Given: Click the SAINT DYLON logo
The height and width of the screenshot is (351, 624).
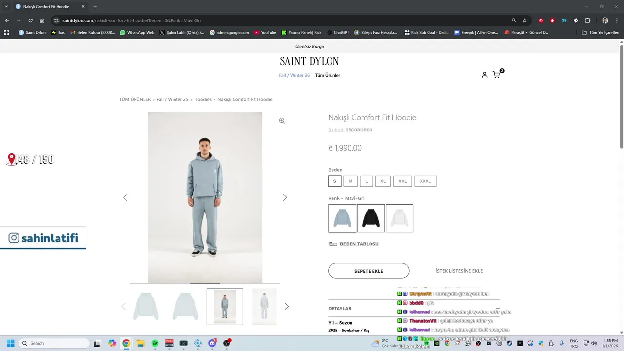Looking at the screenshot, I should [310, 61].
